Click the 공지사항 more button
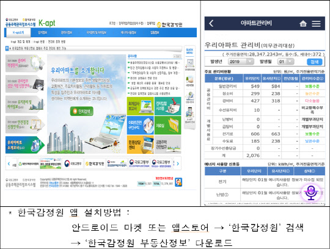330x249 pixels. click(177, 56)
